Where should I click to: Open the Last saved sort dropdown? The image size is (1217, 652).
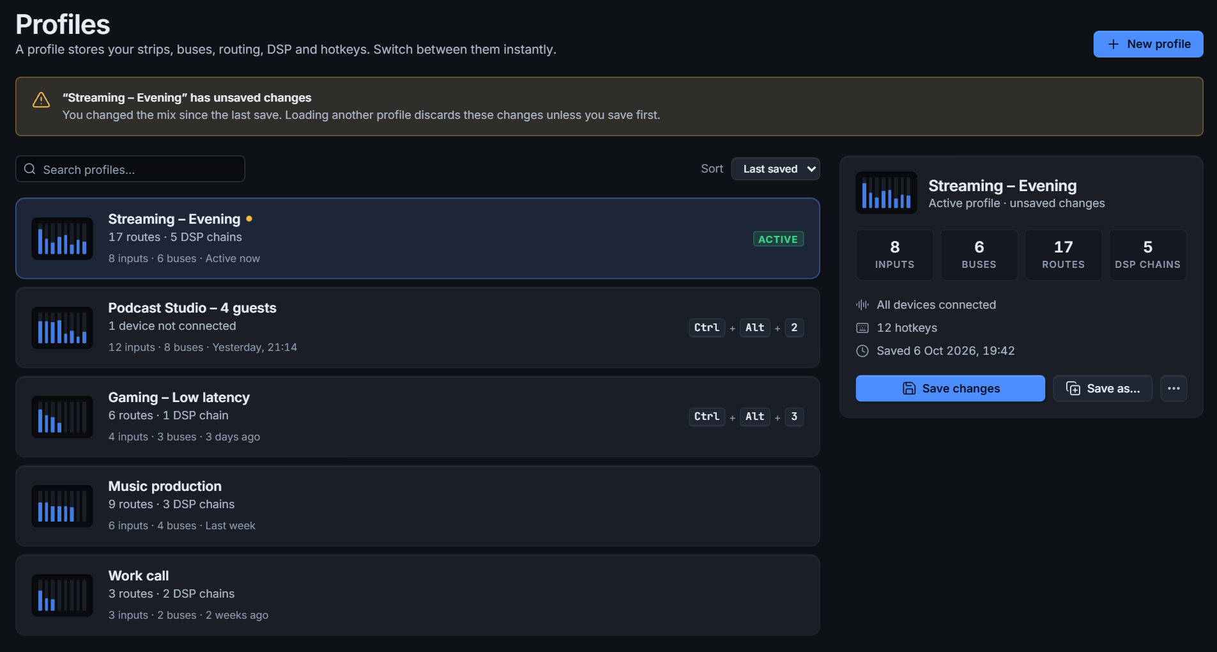(775, 169)
